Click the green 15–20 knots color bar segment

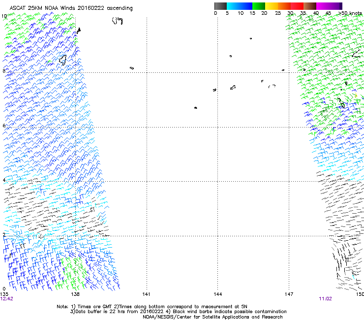point(259,6)
